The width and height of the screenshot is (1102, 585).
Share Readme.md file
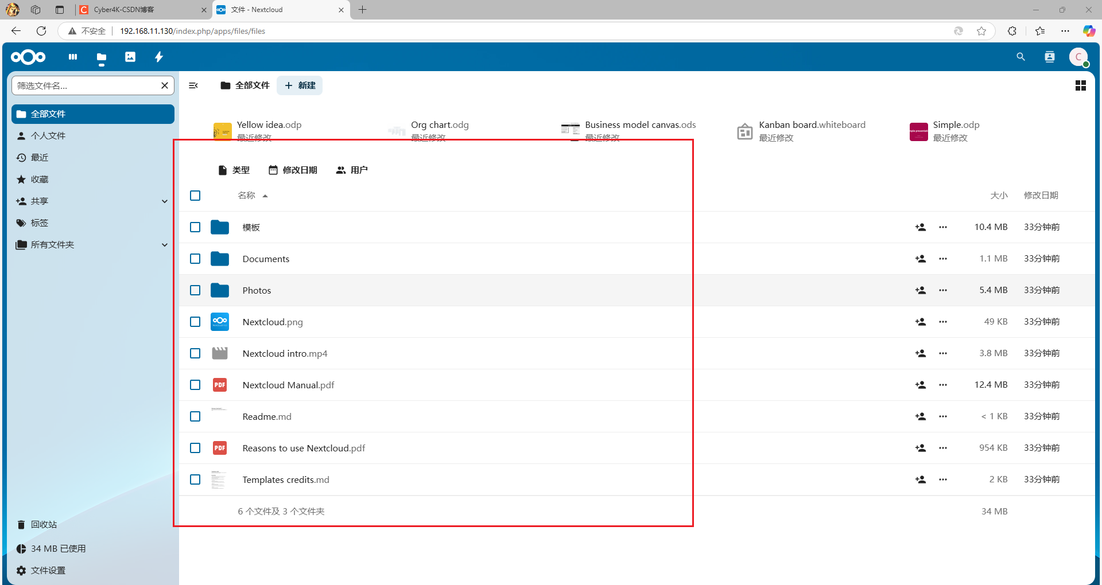921,416
